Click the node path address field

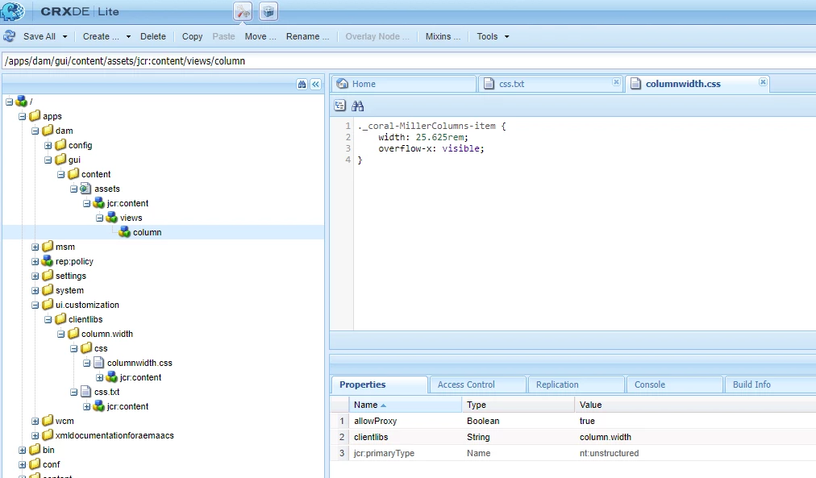pyautogui.click(x=408, y=60)
